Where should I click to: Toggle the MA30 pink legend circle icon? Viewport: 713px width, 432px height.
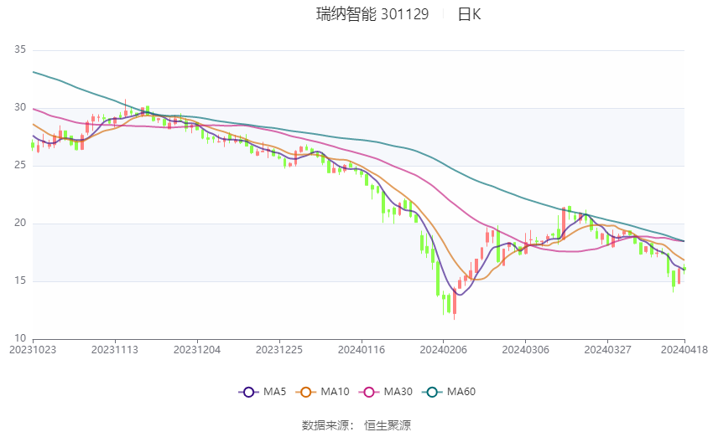[x=369, y=392]
